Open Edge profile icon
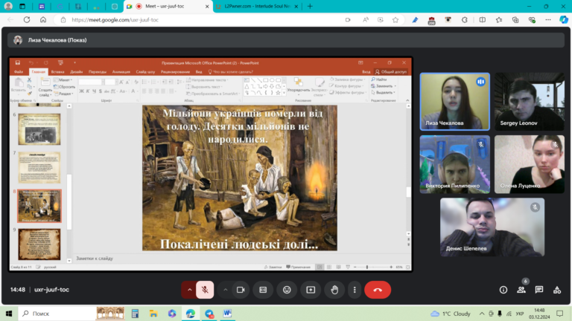This screenshot has width=572, height=321. coord(8,6)
